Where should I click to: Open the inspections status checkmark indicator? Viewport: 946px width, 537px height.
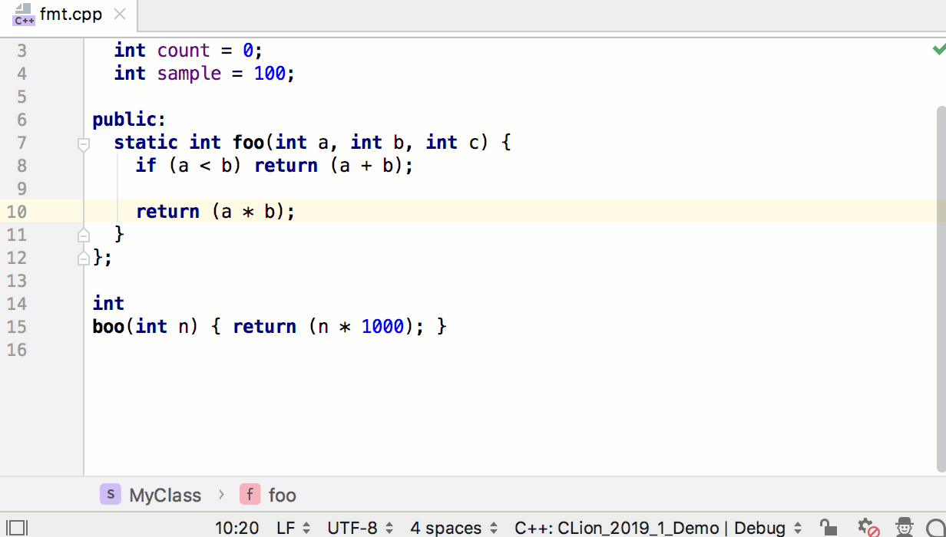click(938, 49)
